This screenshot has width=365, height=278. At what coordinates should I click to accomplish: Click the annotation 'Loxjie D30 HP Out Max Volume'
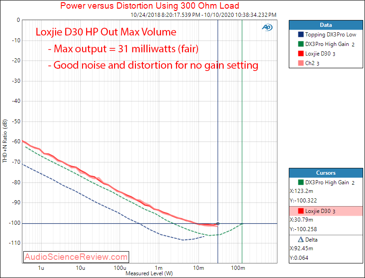[x=106, y=32]
